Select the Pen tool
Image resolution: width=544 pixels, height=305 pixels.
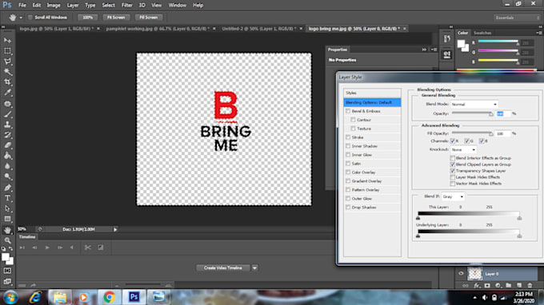(x=7, y=188)
